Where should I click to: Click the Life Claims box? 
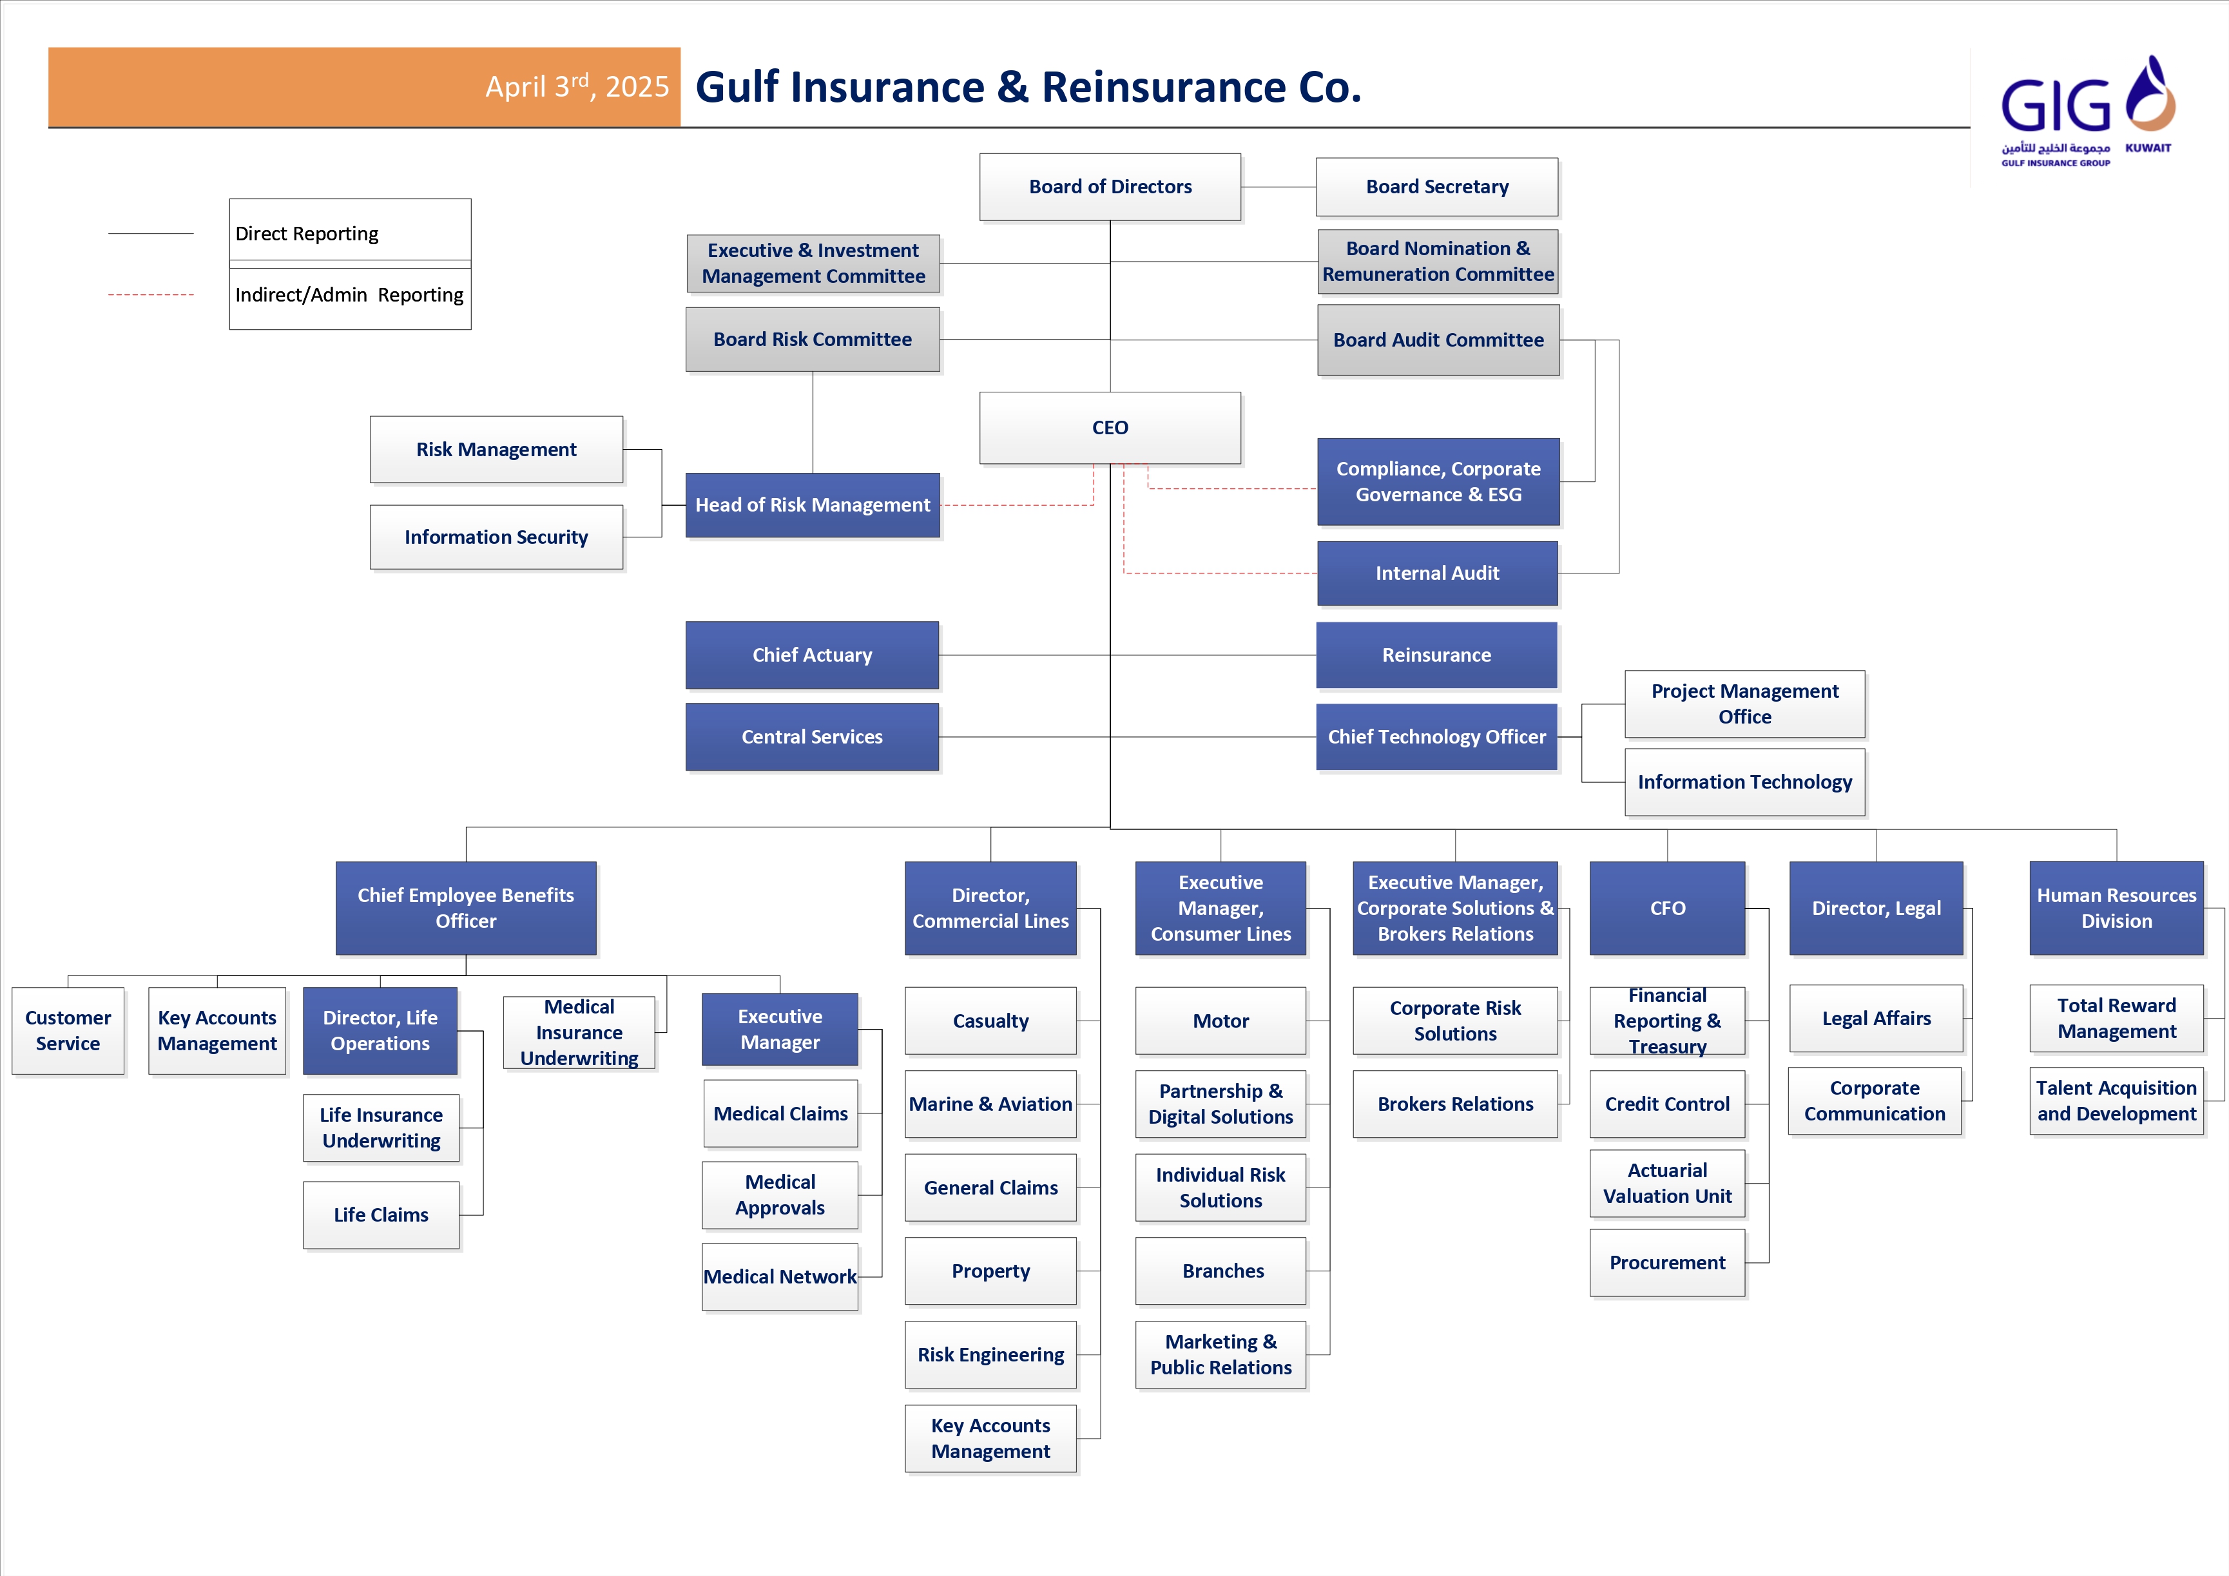coord(381,1214)
